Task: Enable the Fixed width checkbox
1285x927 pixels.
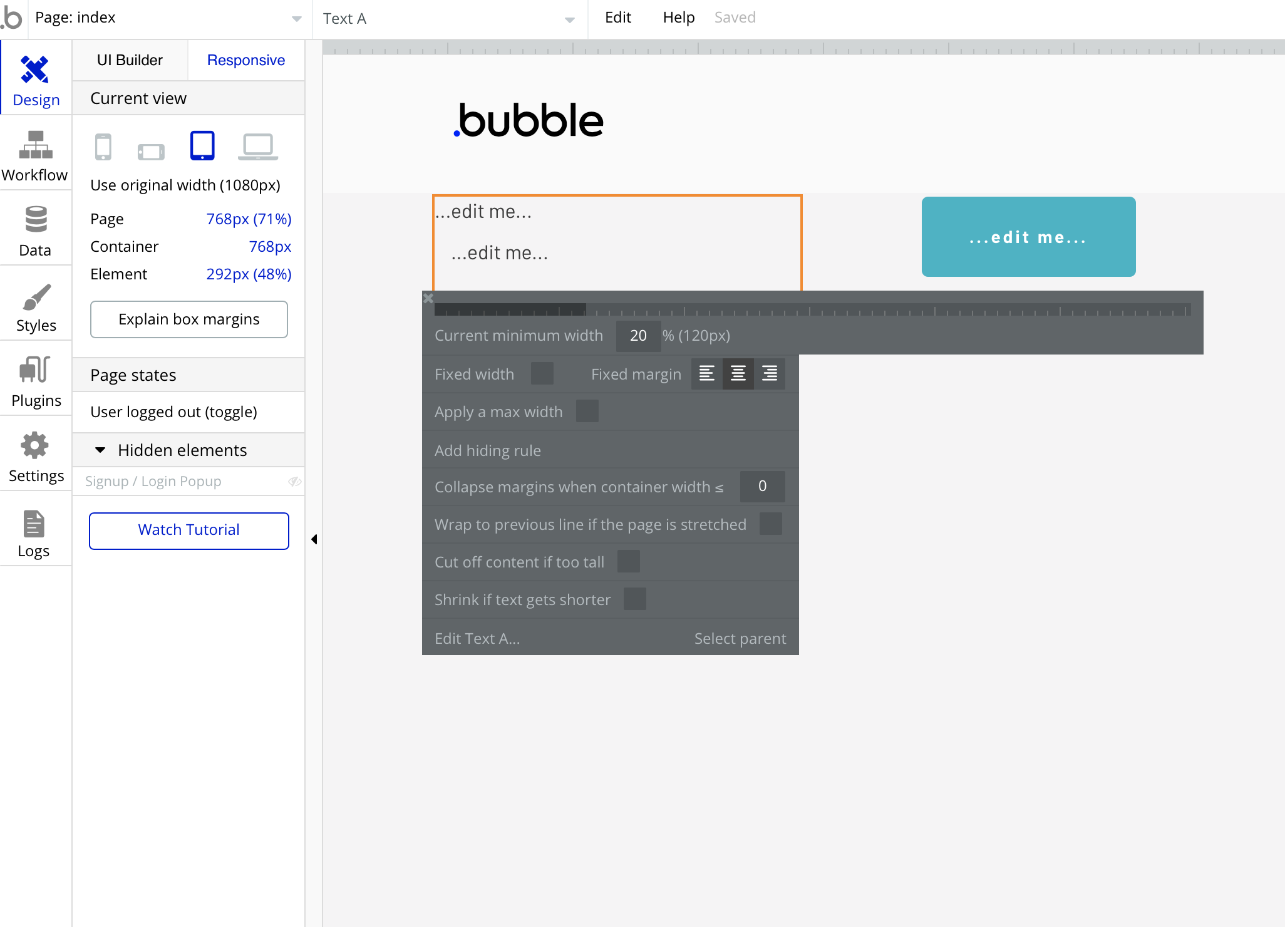Action: (542, 374)
